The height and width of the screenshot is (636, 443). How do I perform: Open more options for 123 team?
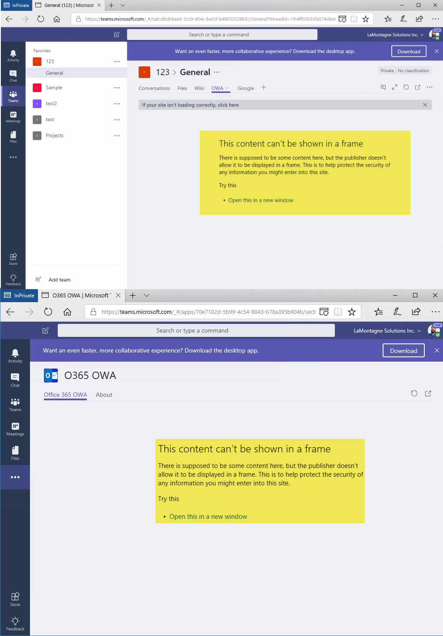(117, 62)
